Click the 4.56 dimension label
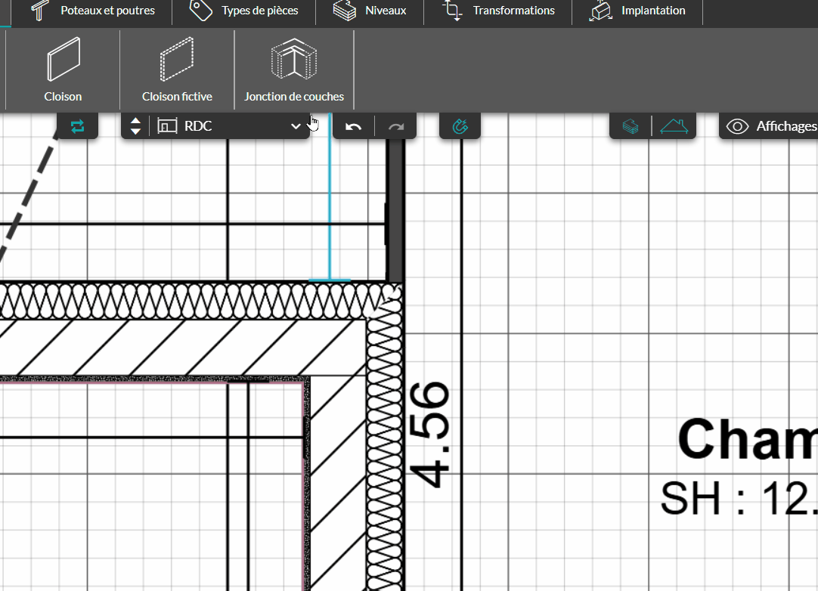 (430, 435)
